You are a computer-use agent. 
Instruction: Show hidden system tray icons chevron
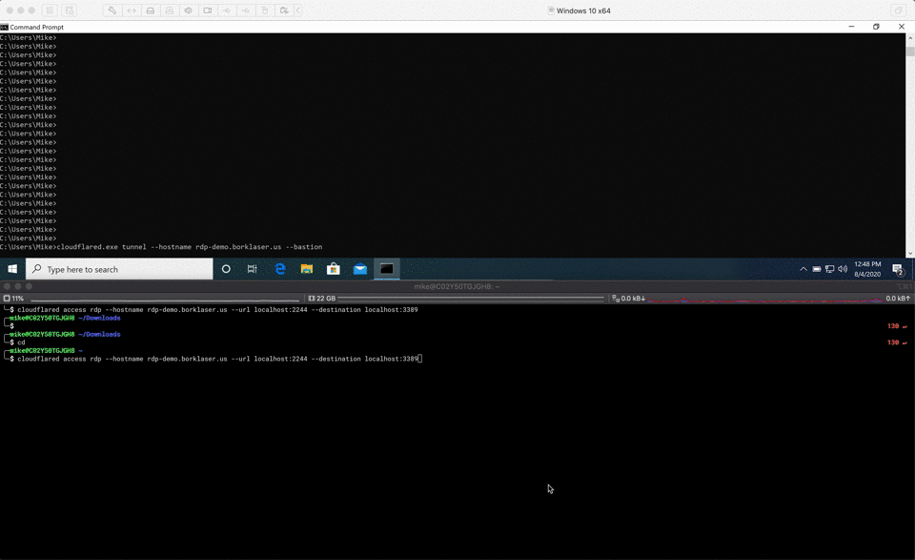(x=803, y=269)
